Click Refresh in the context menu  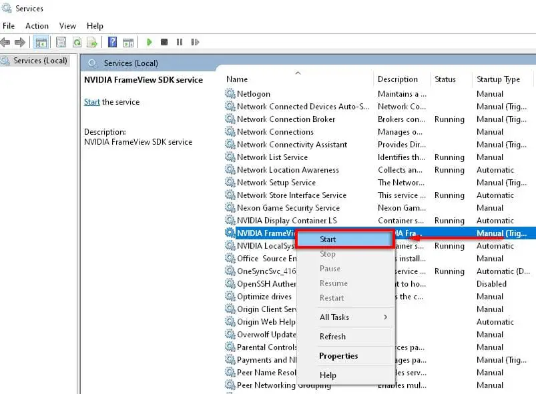tap(332, 337)
